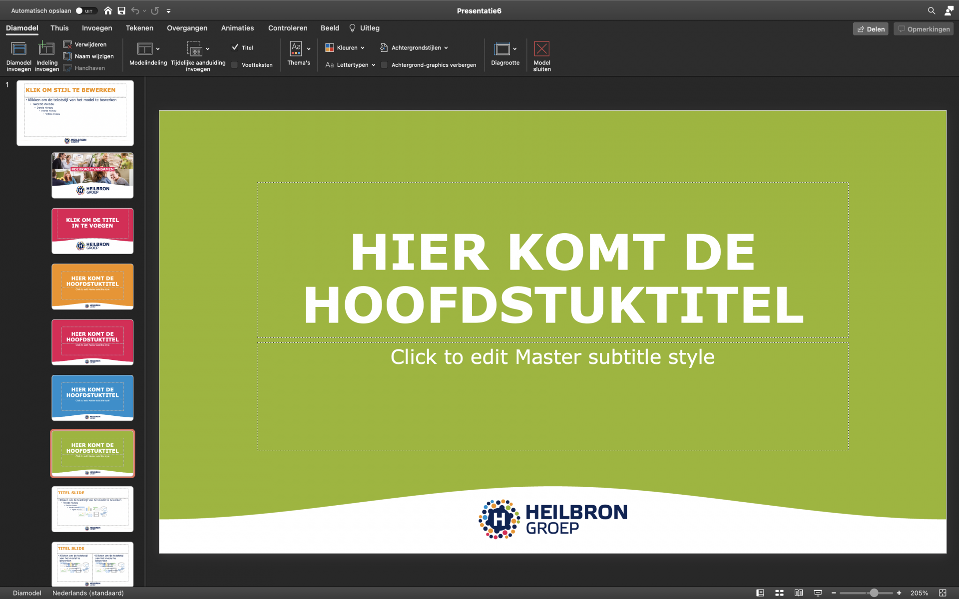Click the zoom slider handle

pyautogui.click(x=874, y=593)
